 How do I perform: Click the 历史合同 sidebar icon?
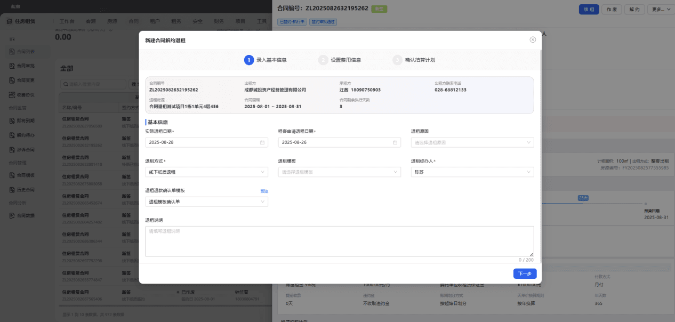coord(12,189)
